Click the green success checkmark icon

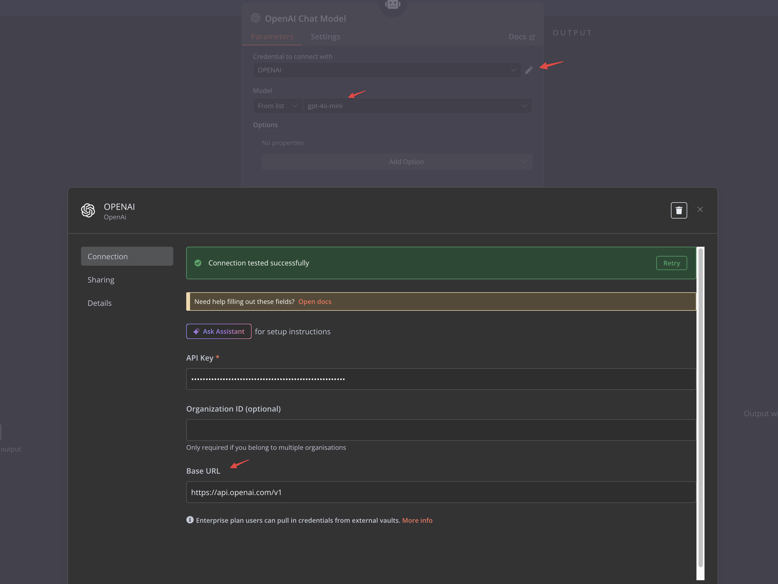pyautogui.click(x=198, y=263)
